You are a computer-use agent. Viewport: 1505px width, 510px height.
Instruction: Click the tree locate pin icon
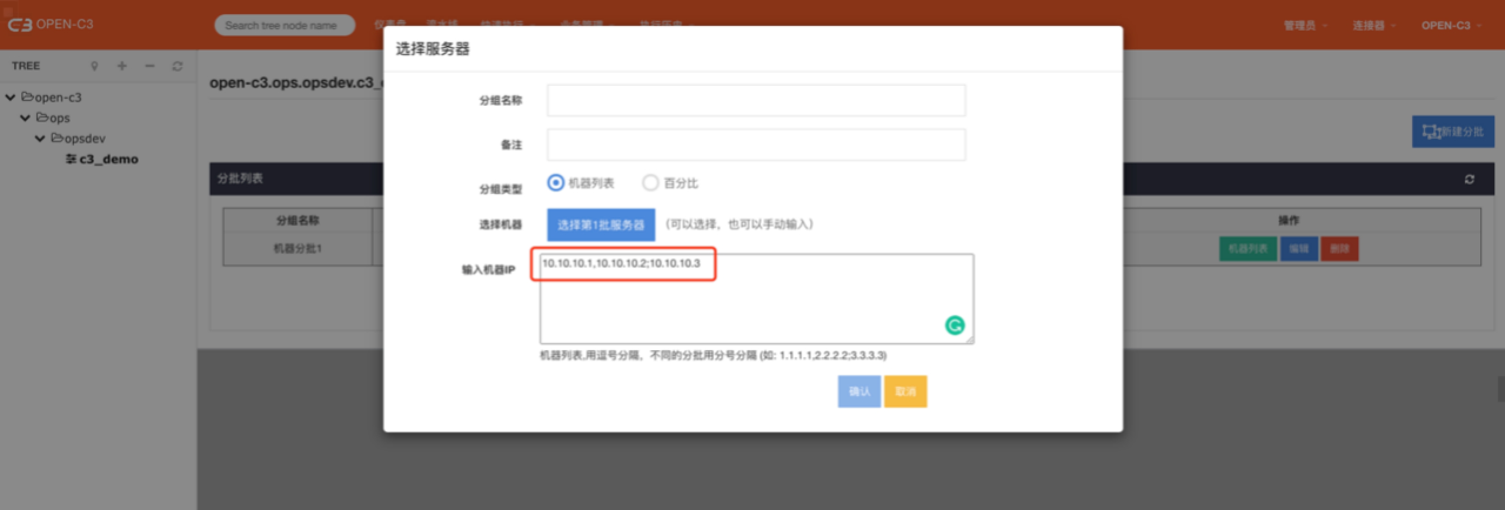click(x=94, y=66)
